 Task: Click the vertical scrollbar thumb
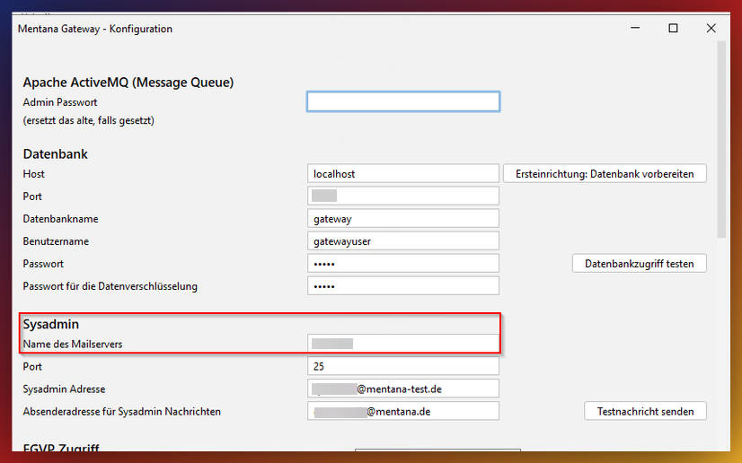721,139
